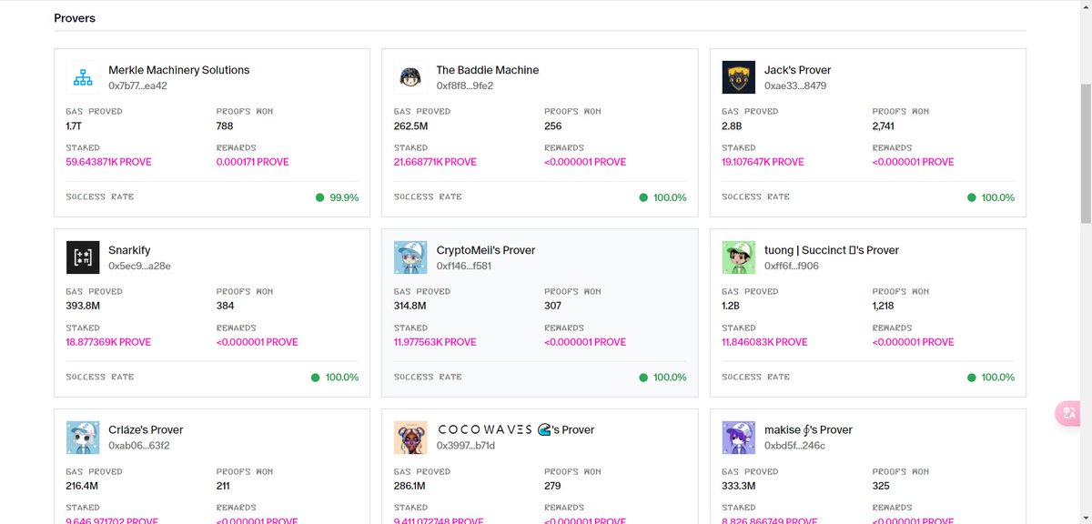1092x524 pixels.
Task: Click proofs won value 279
Action: coord(552,487)
